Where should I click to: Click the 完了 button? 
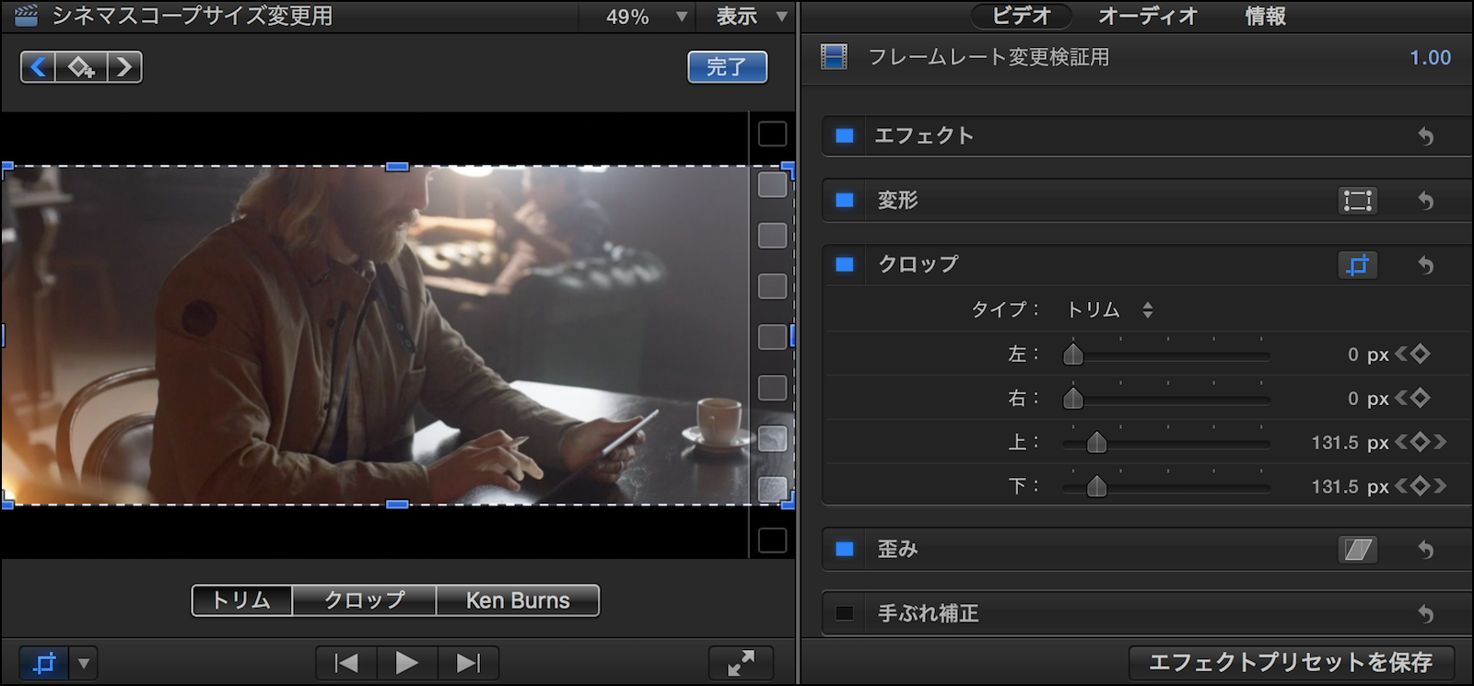click(x=727, y=67)
